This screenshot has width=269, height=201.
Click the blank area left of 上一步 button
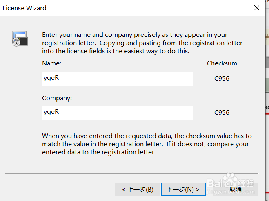click(x=61, y=190)
